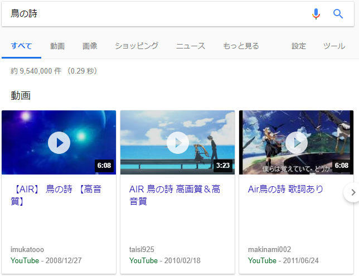Switch to the 動画 tab
The width and height of the screenshot is (359, 276).
[x=57, y=46]
